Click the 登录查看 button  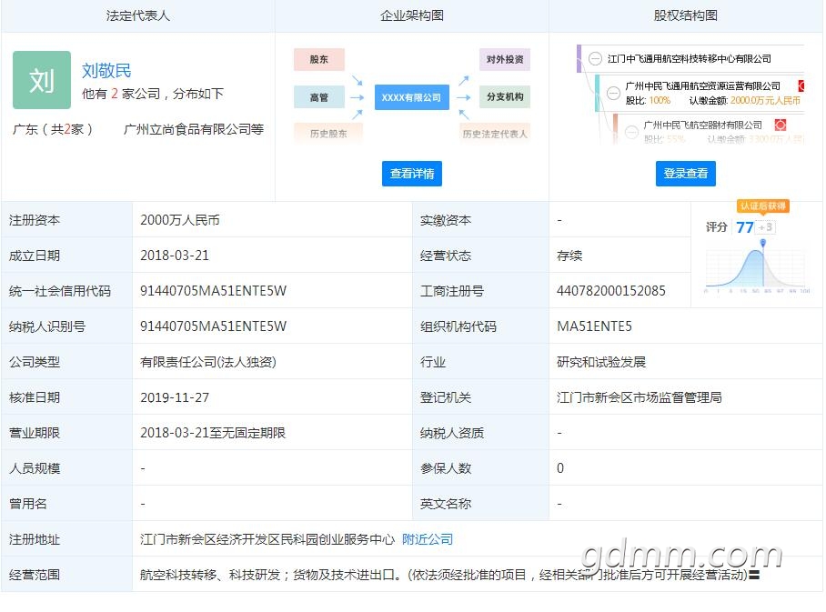click(x=685, y=174)
